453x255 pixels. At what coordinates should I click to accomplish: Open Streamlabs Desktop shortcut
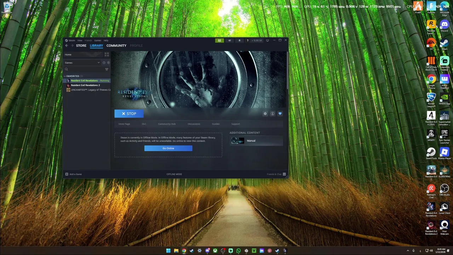point(444,64)
